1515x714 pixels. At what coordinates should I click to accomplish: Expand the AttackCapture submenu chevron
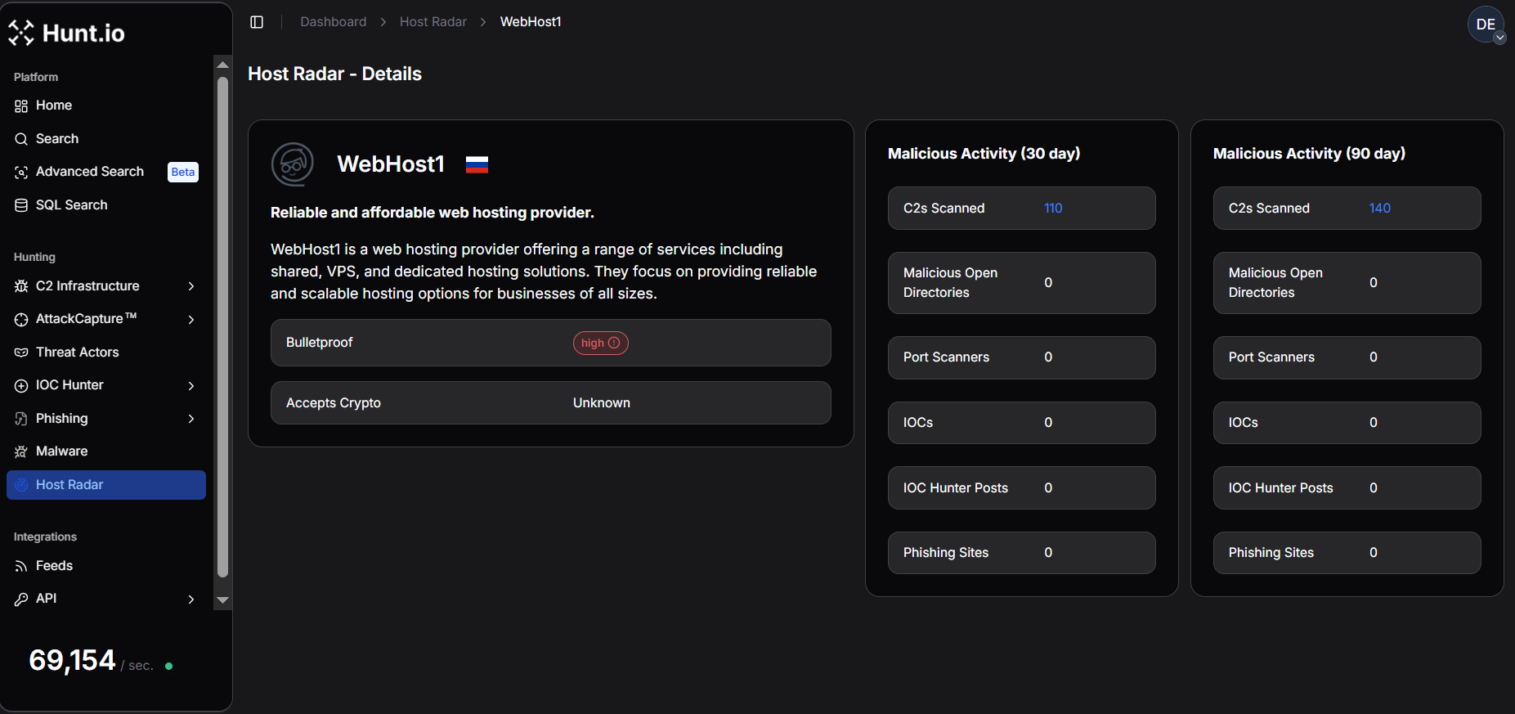[190, 320]
